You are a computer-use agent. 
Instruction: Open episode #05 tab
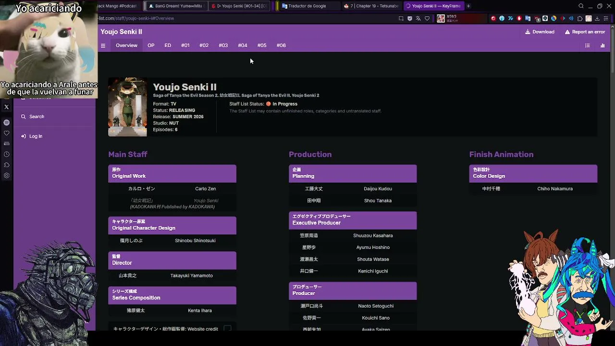coord(261,46)
